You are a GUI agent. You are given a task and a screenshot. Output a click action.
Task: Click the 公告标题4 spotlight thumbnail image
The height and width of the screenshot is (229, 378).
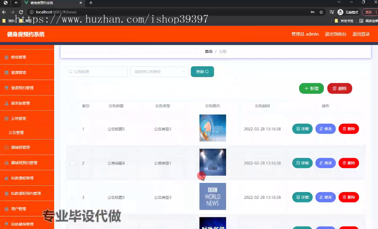(x=213, y=162)
